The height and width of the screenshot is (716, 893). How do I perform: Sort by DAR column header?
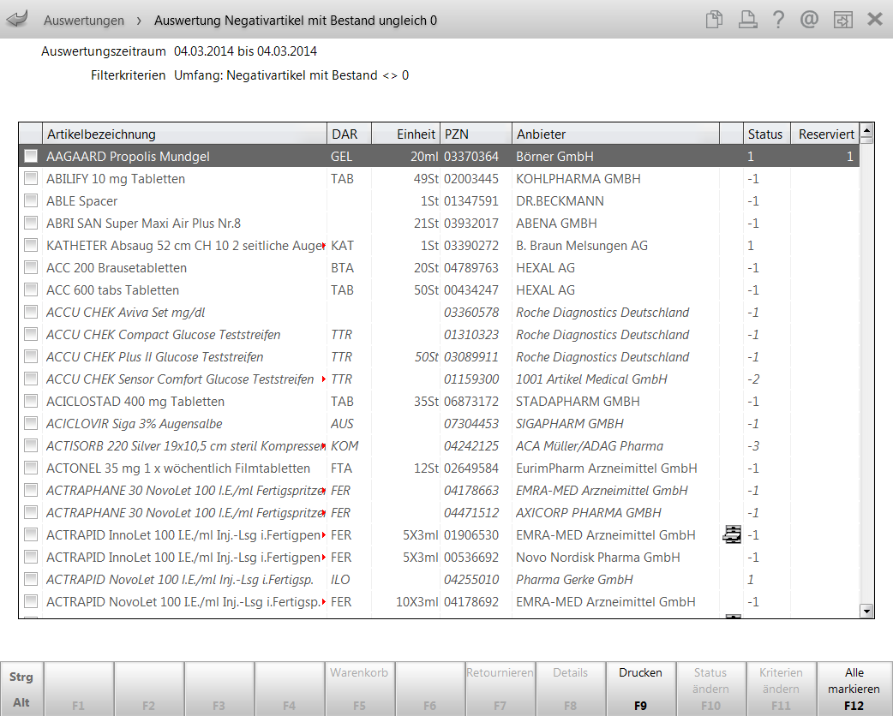(349, 134)
